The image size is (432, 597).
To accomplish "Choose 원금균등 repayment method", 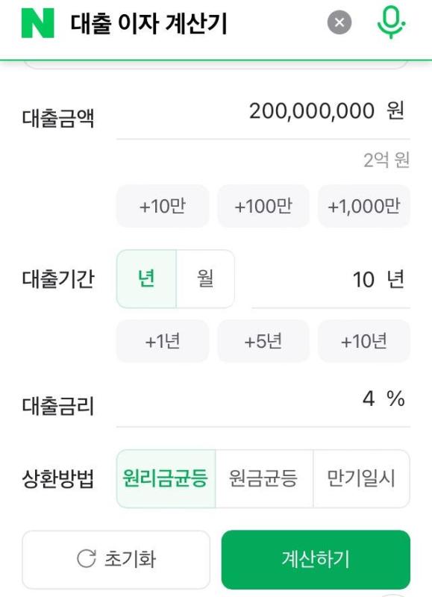I will [264, 478].
